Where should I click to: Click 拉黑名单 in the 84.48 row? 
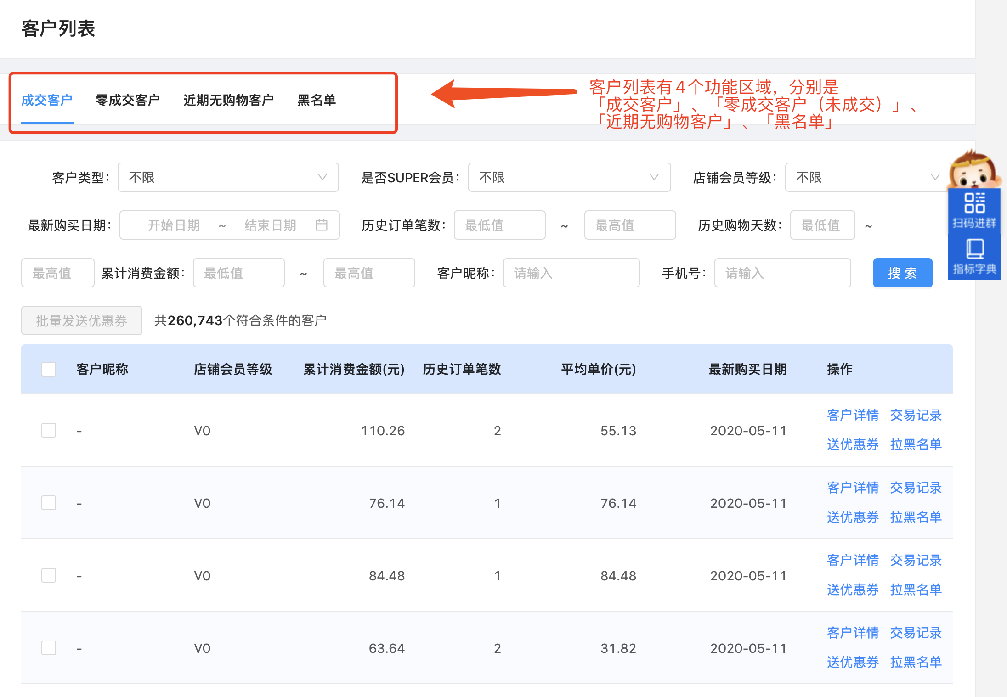[916, 590]
